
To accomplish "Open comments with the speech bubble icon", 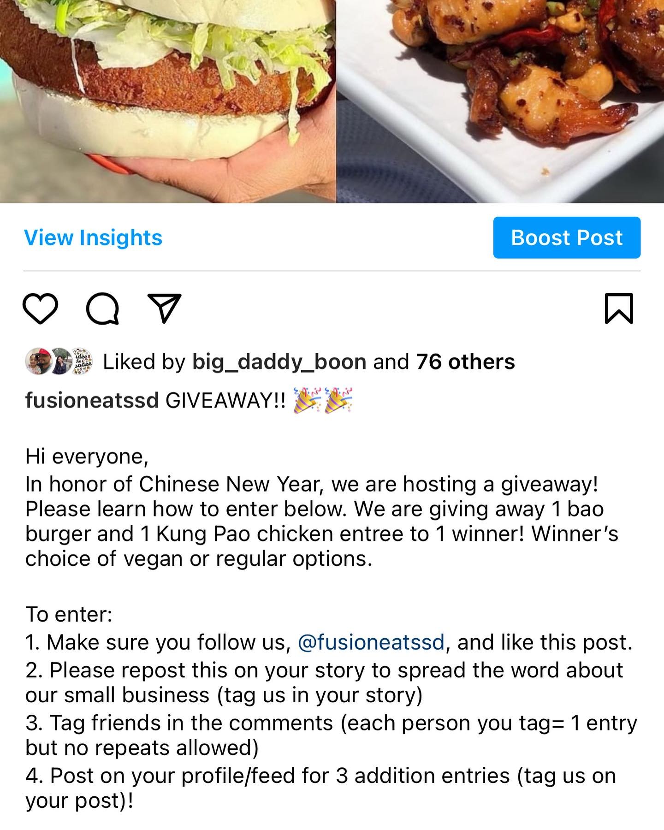I will tap(102, 308).
